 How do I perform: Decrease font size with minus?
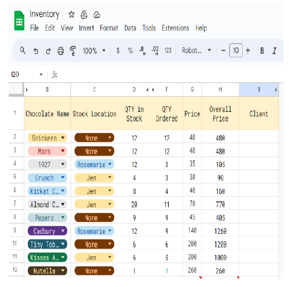pyautogui.click(x=223, y=50)
